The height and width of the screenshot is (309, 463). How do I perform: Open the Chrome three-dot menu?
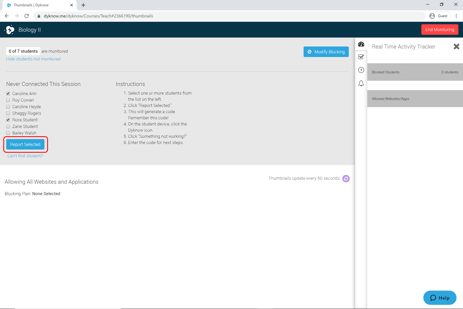coord(456,16)
